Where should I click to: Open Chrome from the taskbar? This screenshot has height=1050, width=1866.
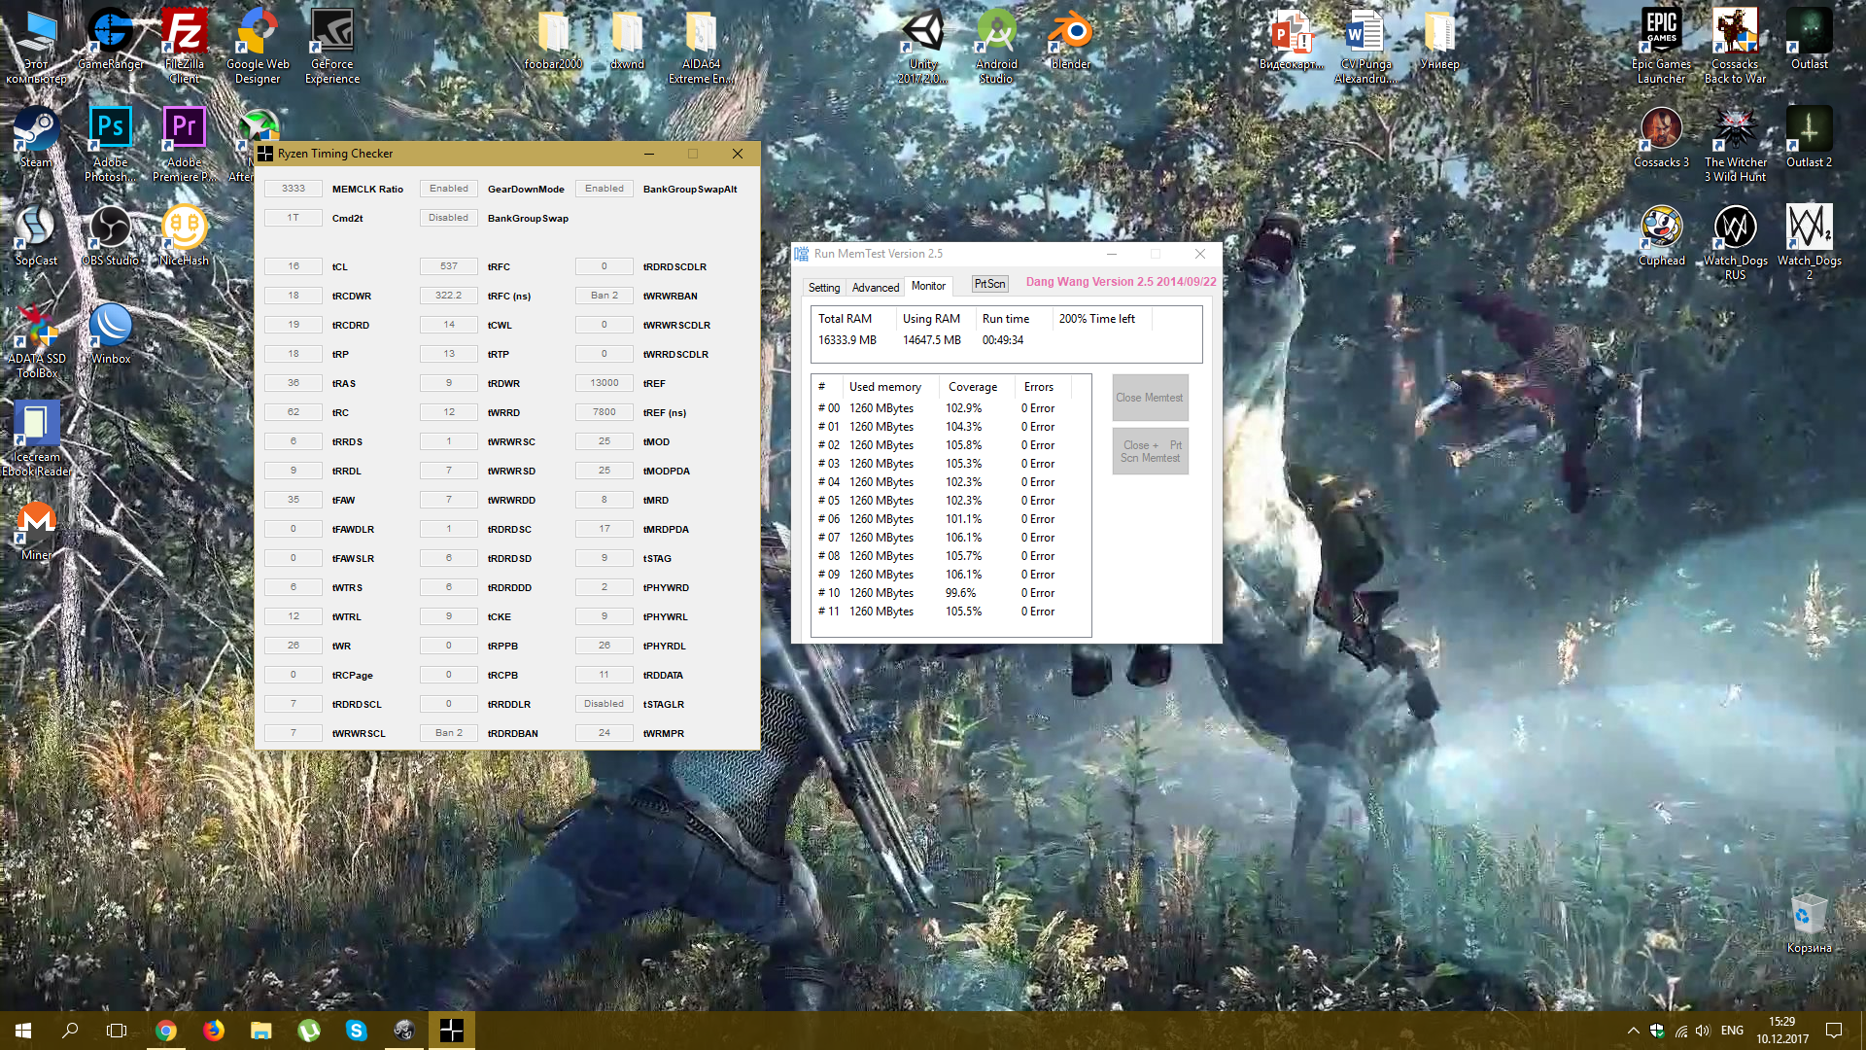pyautogui.click(x=166, y=1031)
